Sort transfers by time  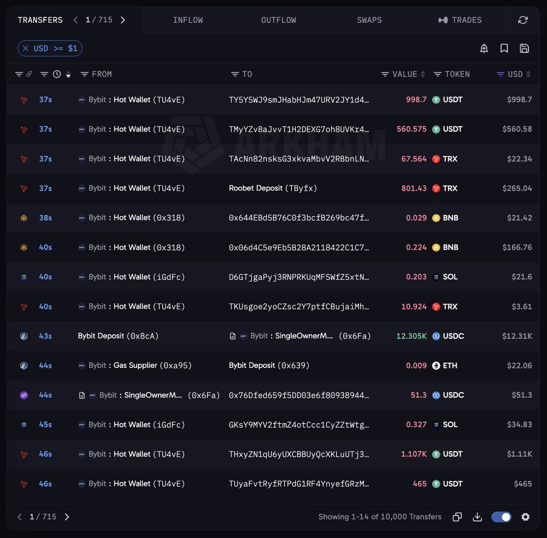68,74
